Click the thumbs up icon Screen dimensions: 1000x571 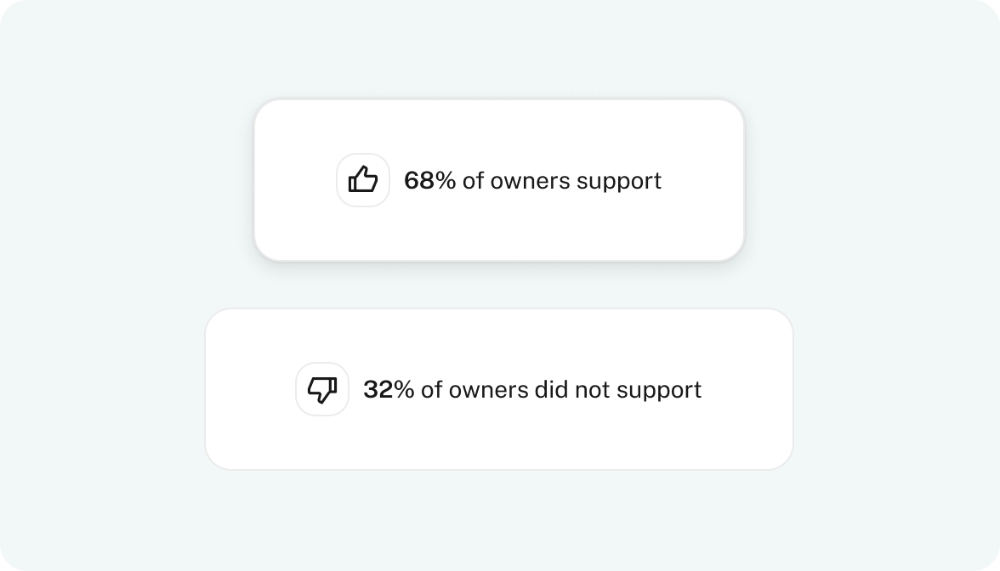(363, 180)
